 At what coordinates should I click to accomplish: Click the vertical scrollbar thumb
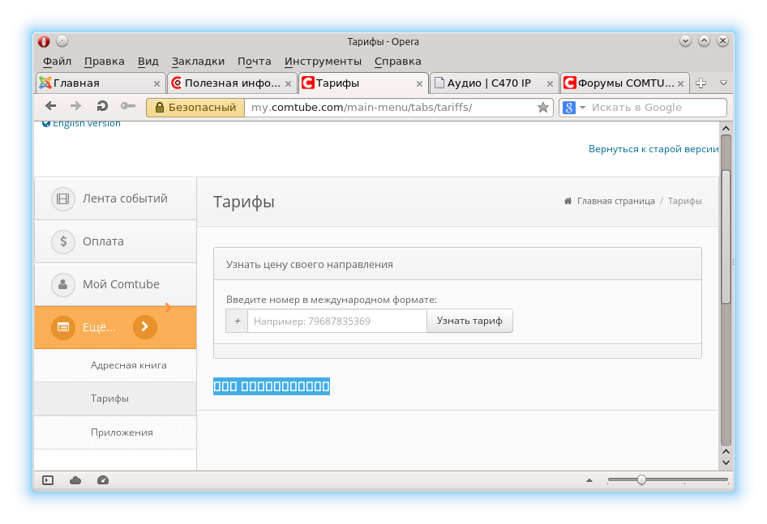click(x=726, y=237)
